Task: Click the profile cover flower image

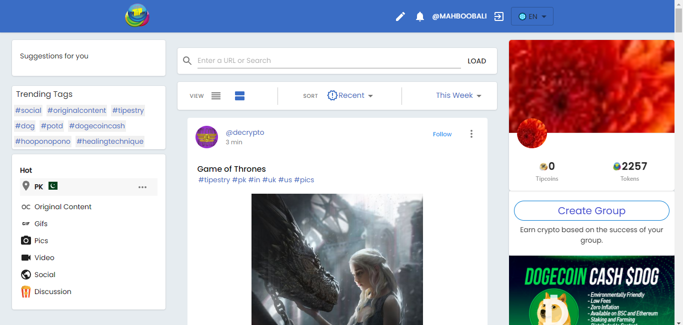Action: click(x=591, y=86)
